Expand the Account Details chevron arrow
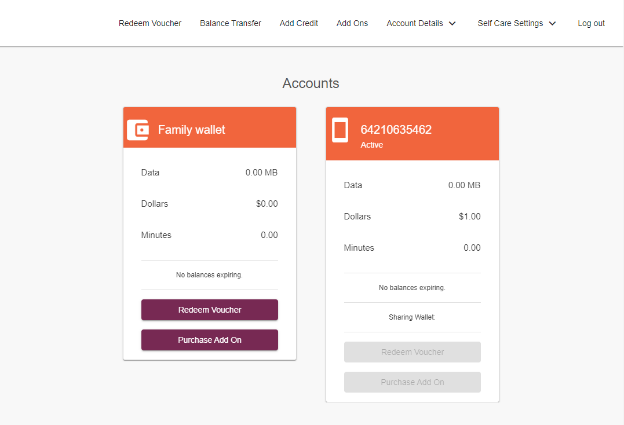This screenshot has width=624, height=425. coord(452,24)
